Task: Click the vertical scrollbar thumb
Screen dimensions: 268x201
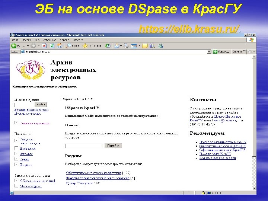Action: click(254, 107)
